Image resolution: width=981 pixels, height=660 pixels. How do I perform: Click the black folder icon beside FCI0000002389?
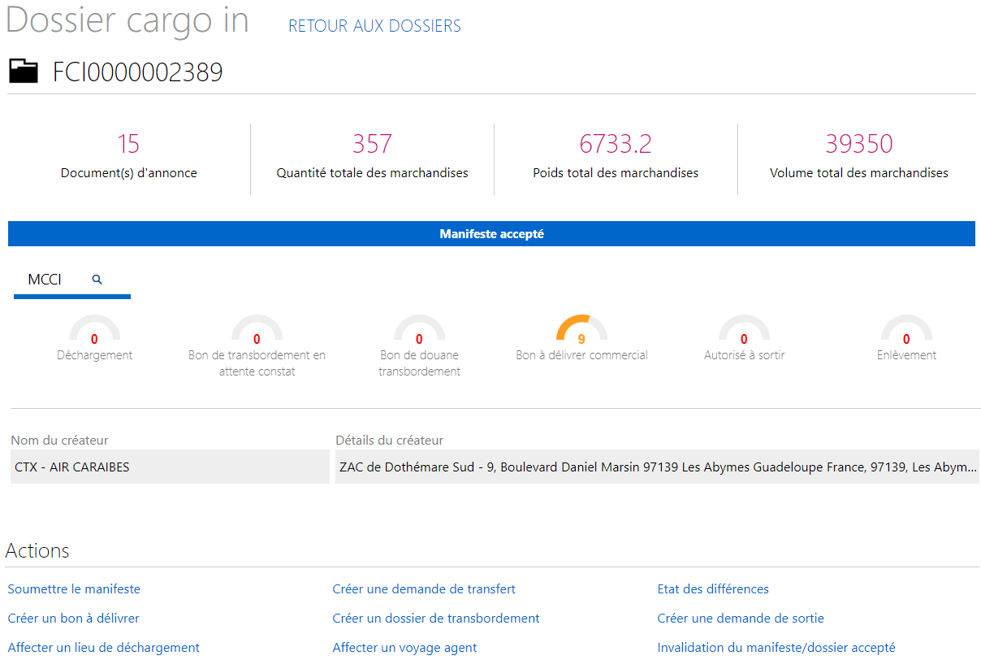(24, 72)
